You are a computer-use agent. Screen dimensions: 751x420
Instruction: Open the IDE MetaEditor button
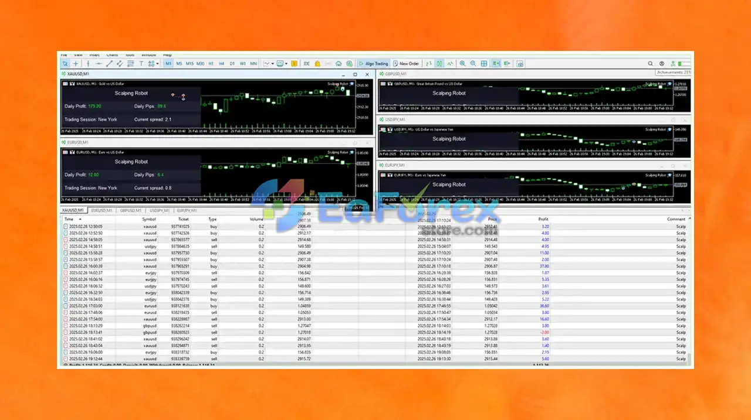click(306, 63)
